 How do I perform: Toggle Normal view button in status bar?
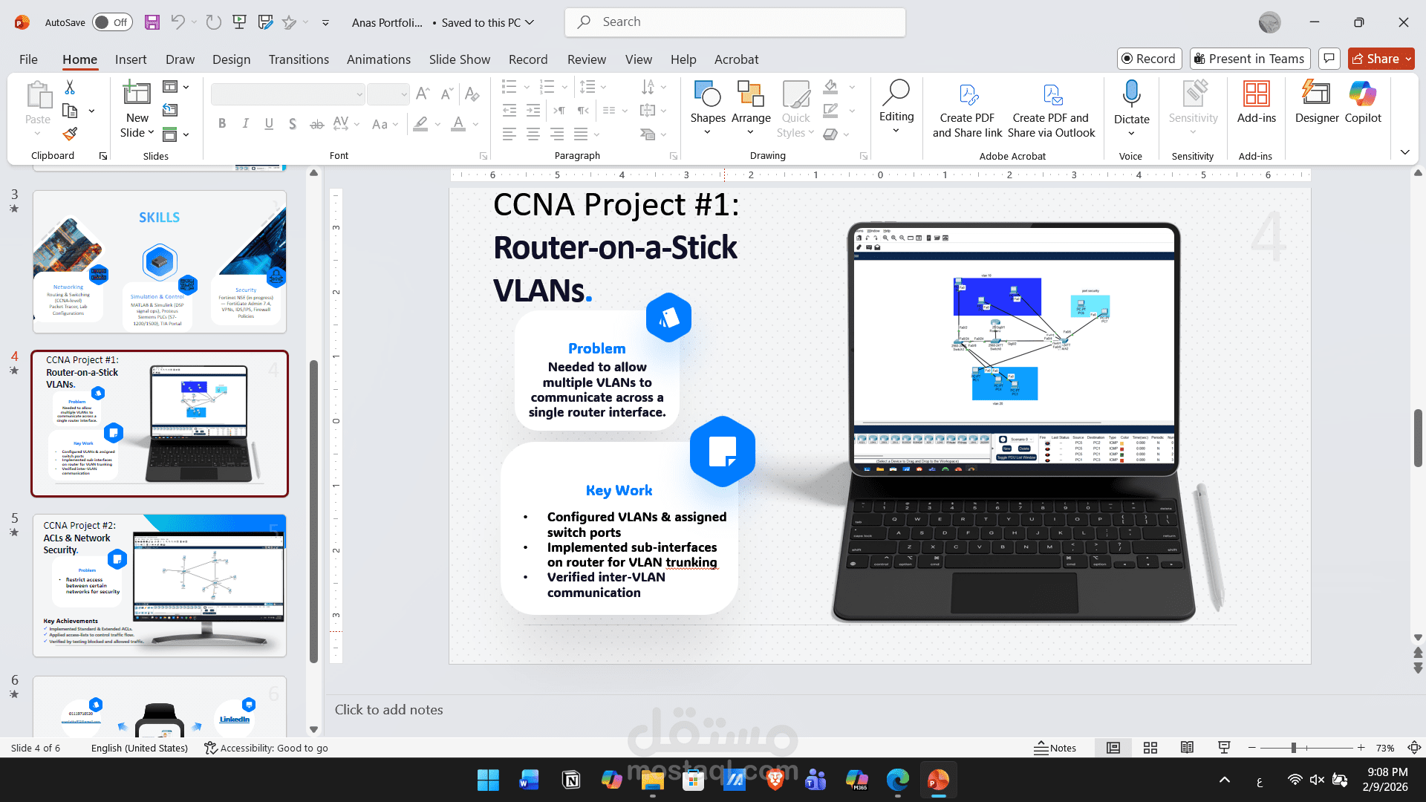point(1113,748)
